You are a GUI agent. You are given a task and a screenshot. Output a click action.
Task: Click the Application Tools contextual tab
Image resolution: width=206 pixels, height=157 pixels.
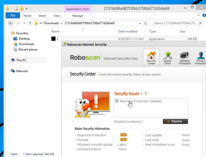[x=78, y=9]
